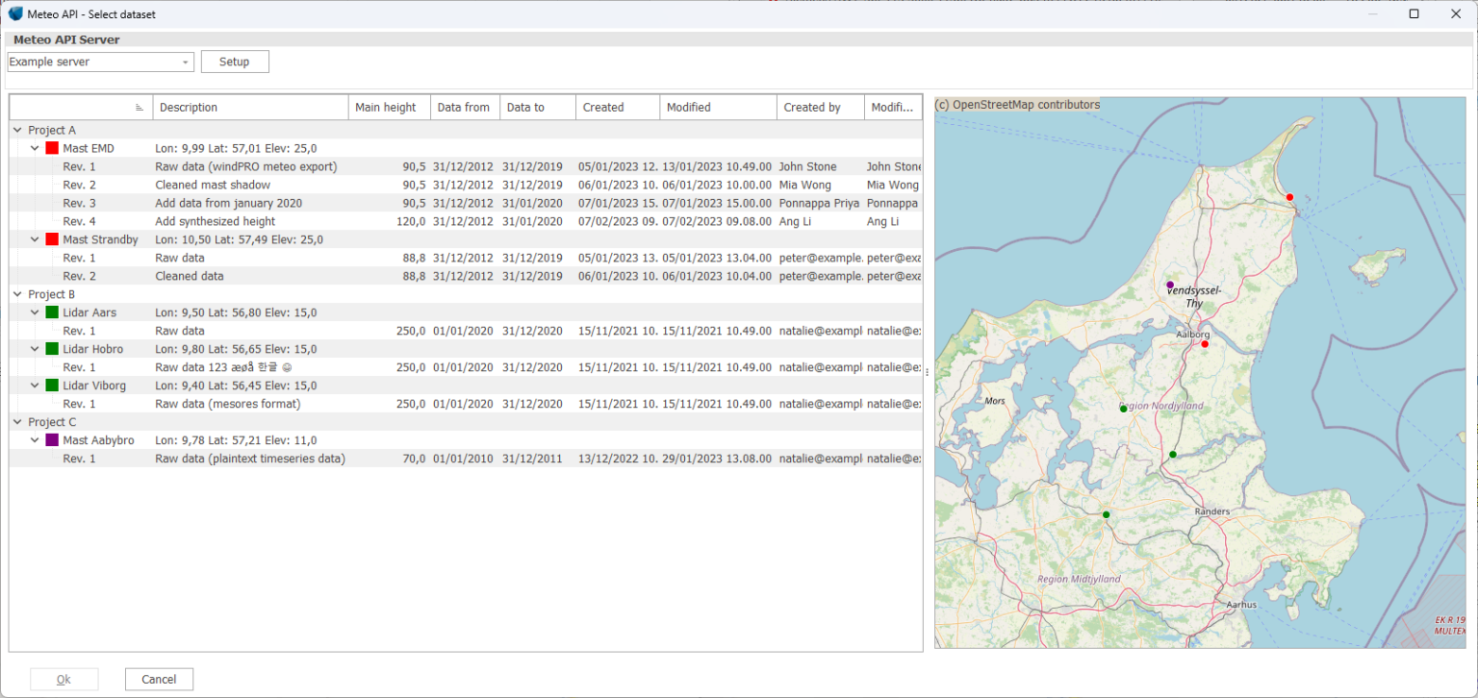Confirm the selection with Ok

(64, 679)
